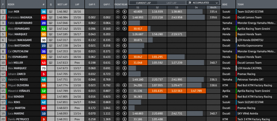Click Jorge MARTIN's front tyre M icon
Screen dimensions: 277x121
(118, 108)
